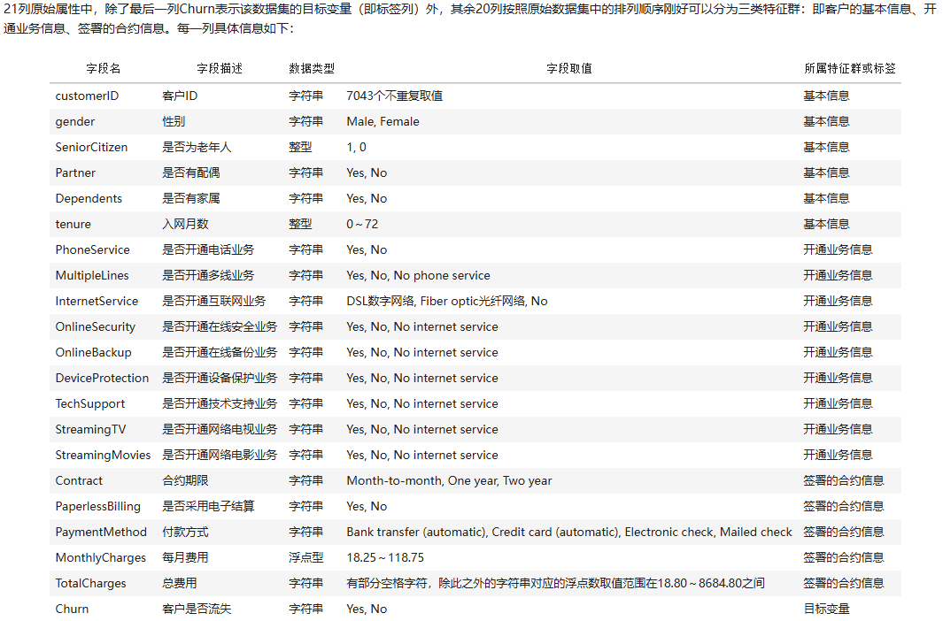
Task: Select the OnlineBackup field name
Action: 93,353
